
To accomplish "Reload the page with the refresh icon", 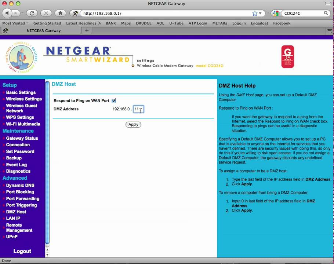I will [32, 13].
